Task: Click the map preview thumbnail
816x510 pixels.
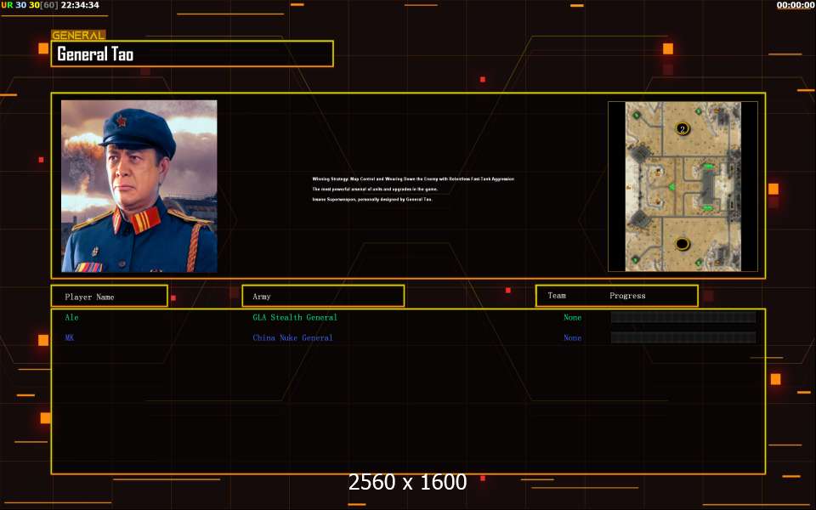Action: click(x=683, y=186)
